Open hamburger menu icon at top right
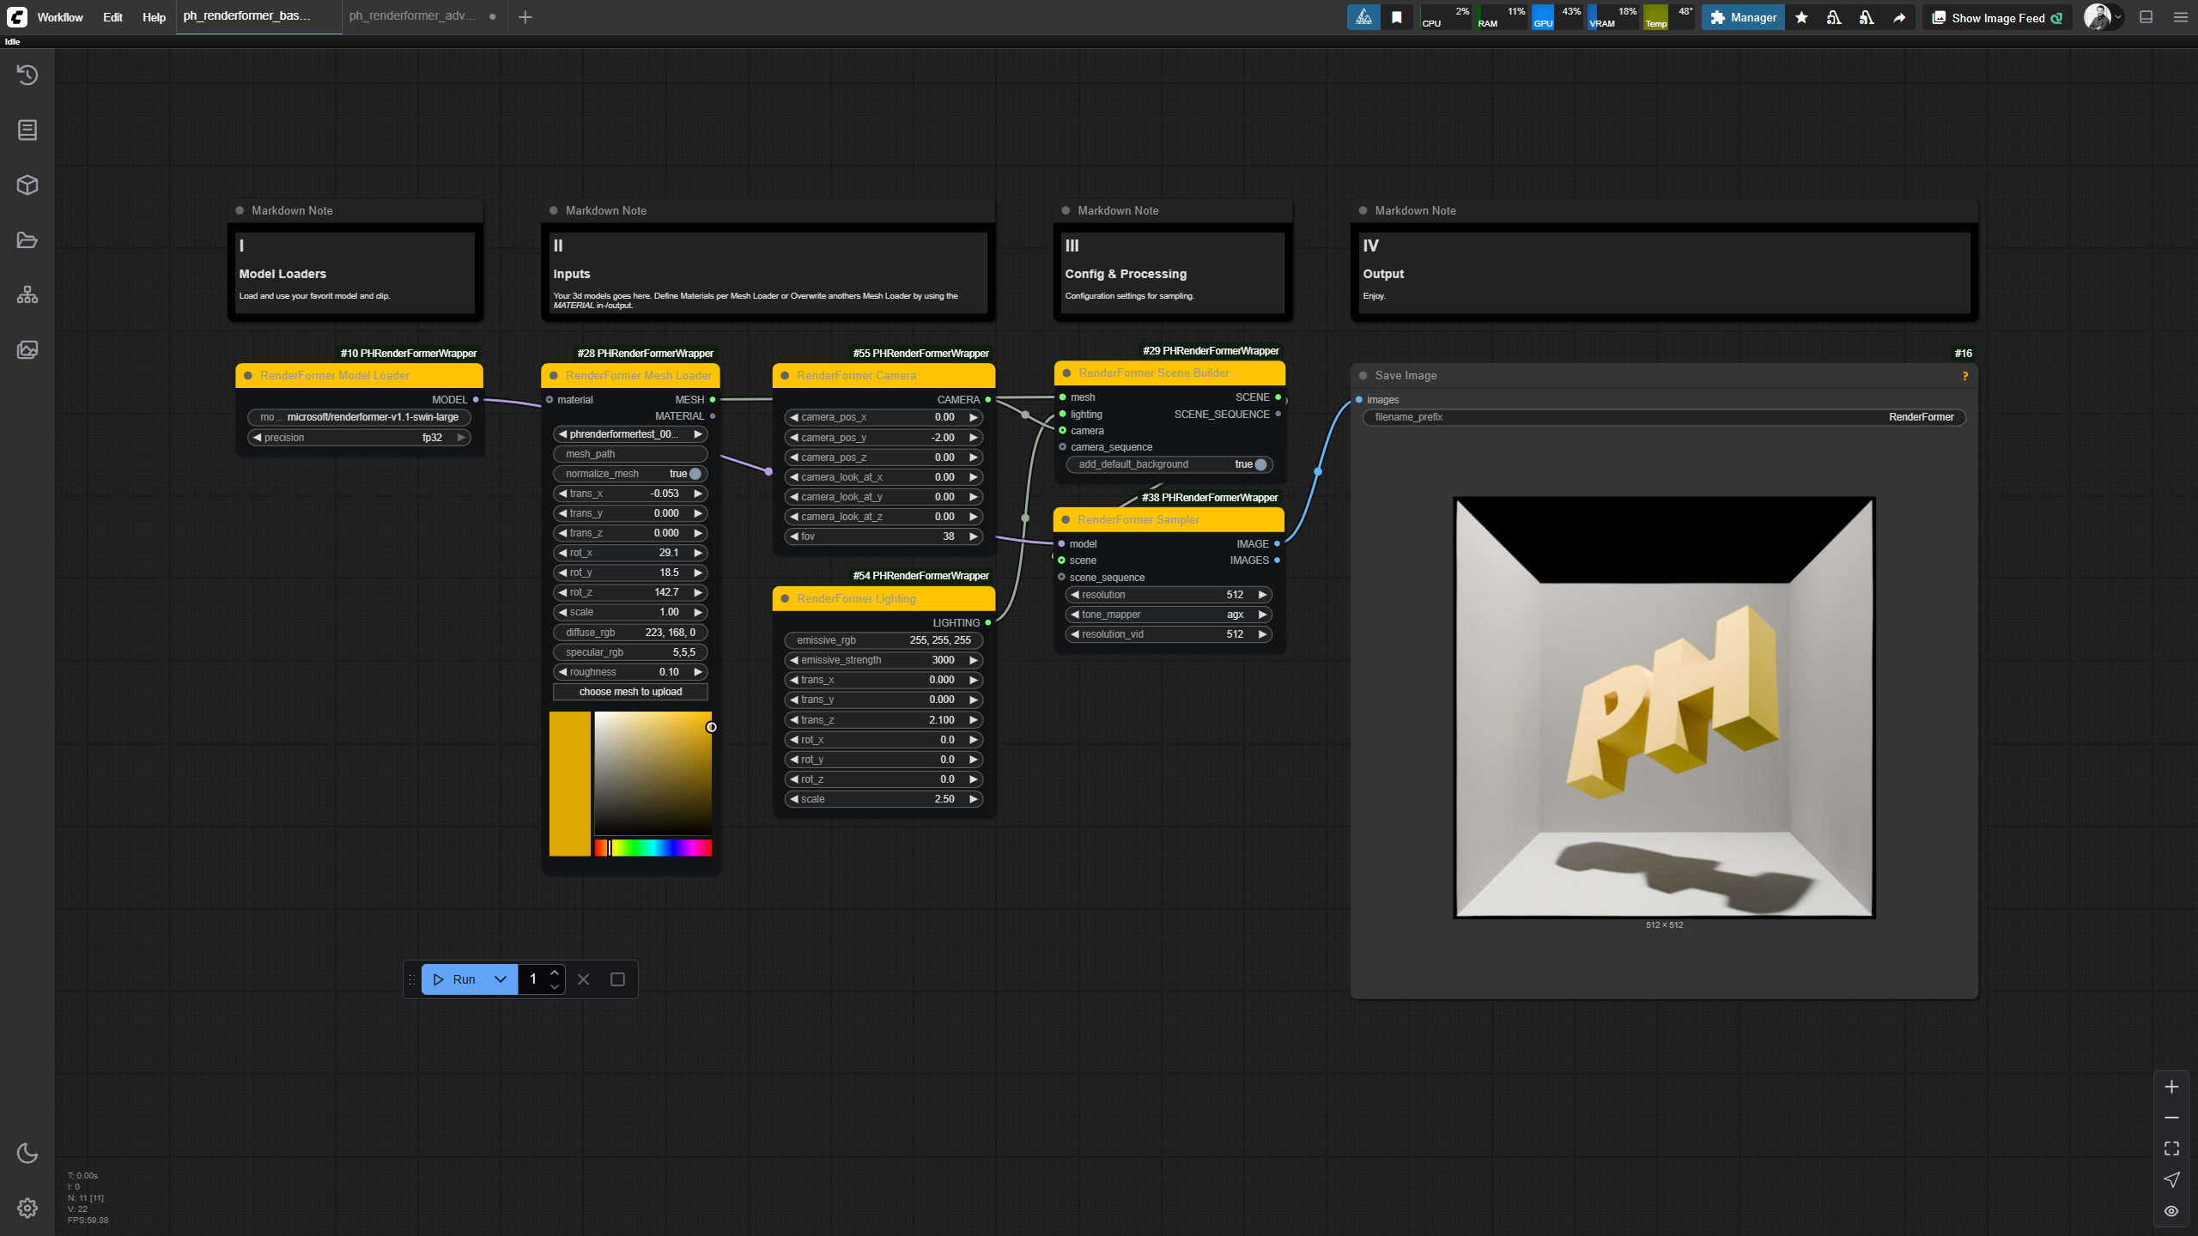Screen dimensions: 2198x1236 click(x=2180, y=17)
